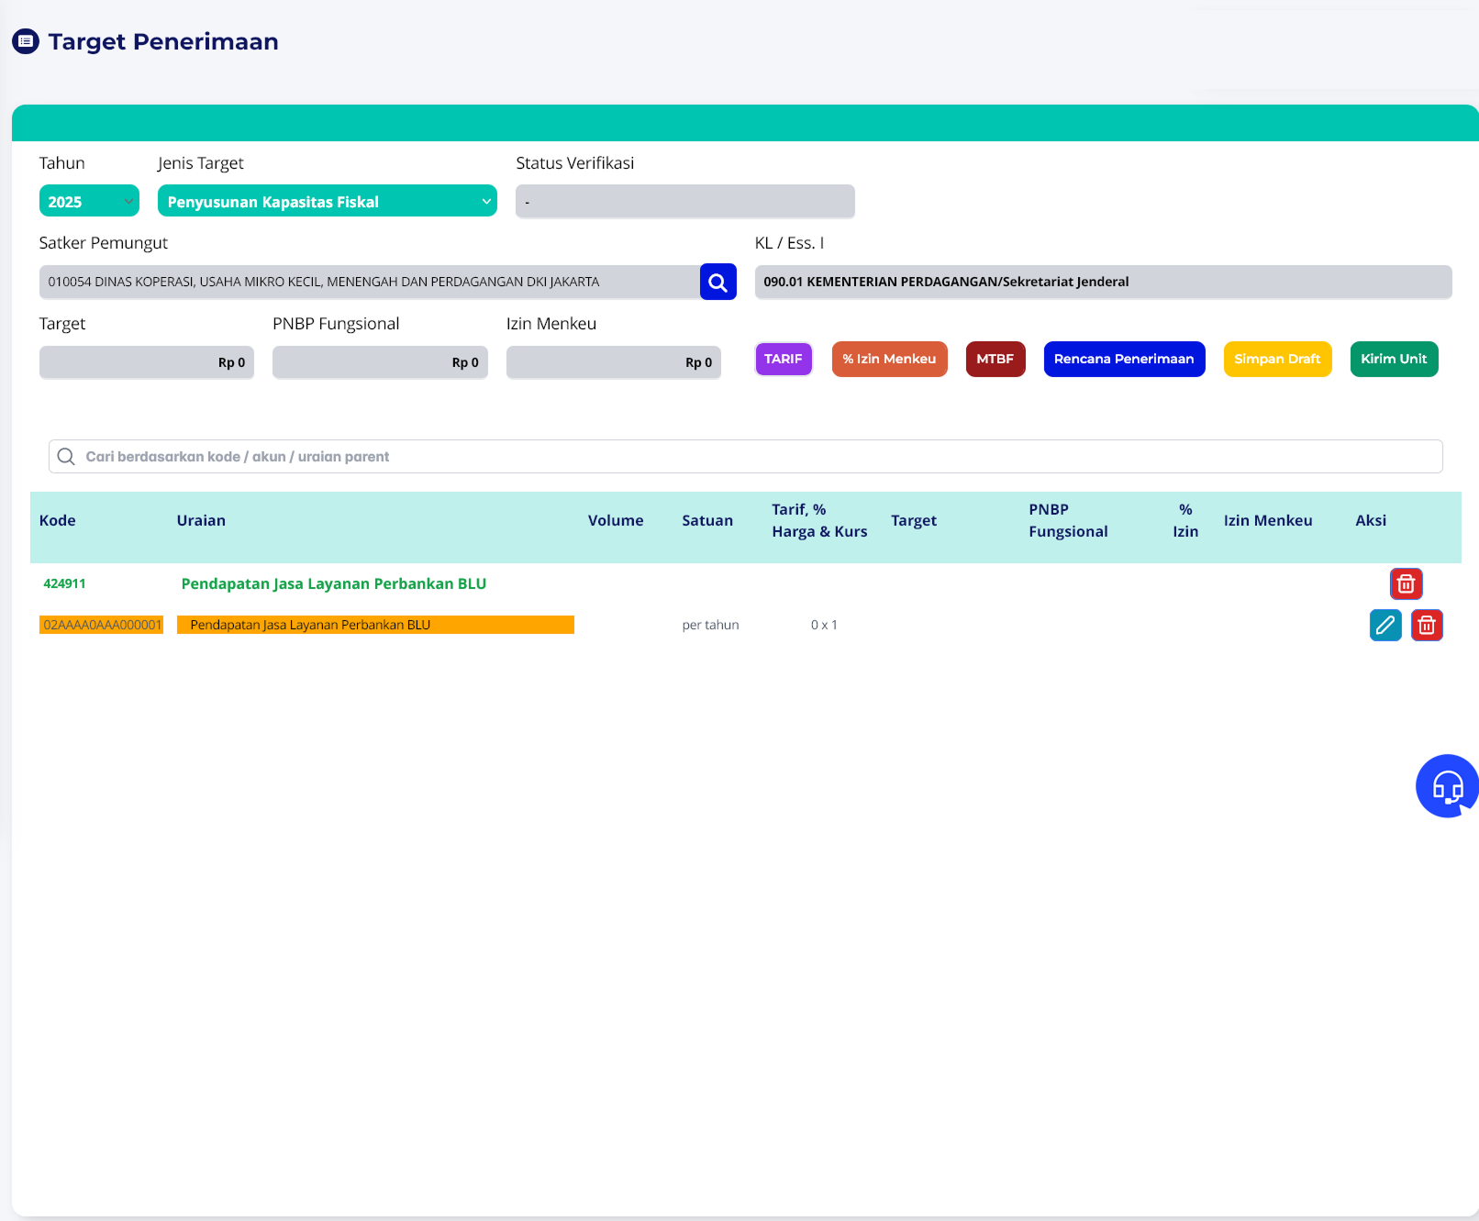This screenshot has width=1479, height=1221.
Task: Select the Pendapatan Jasa Layanan Perbankan BLU heading
Action: 334,584
